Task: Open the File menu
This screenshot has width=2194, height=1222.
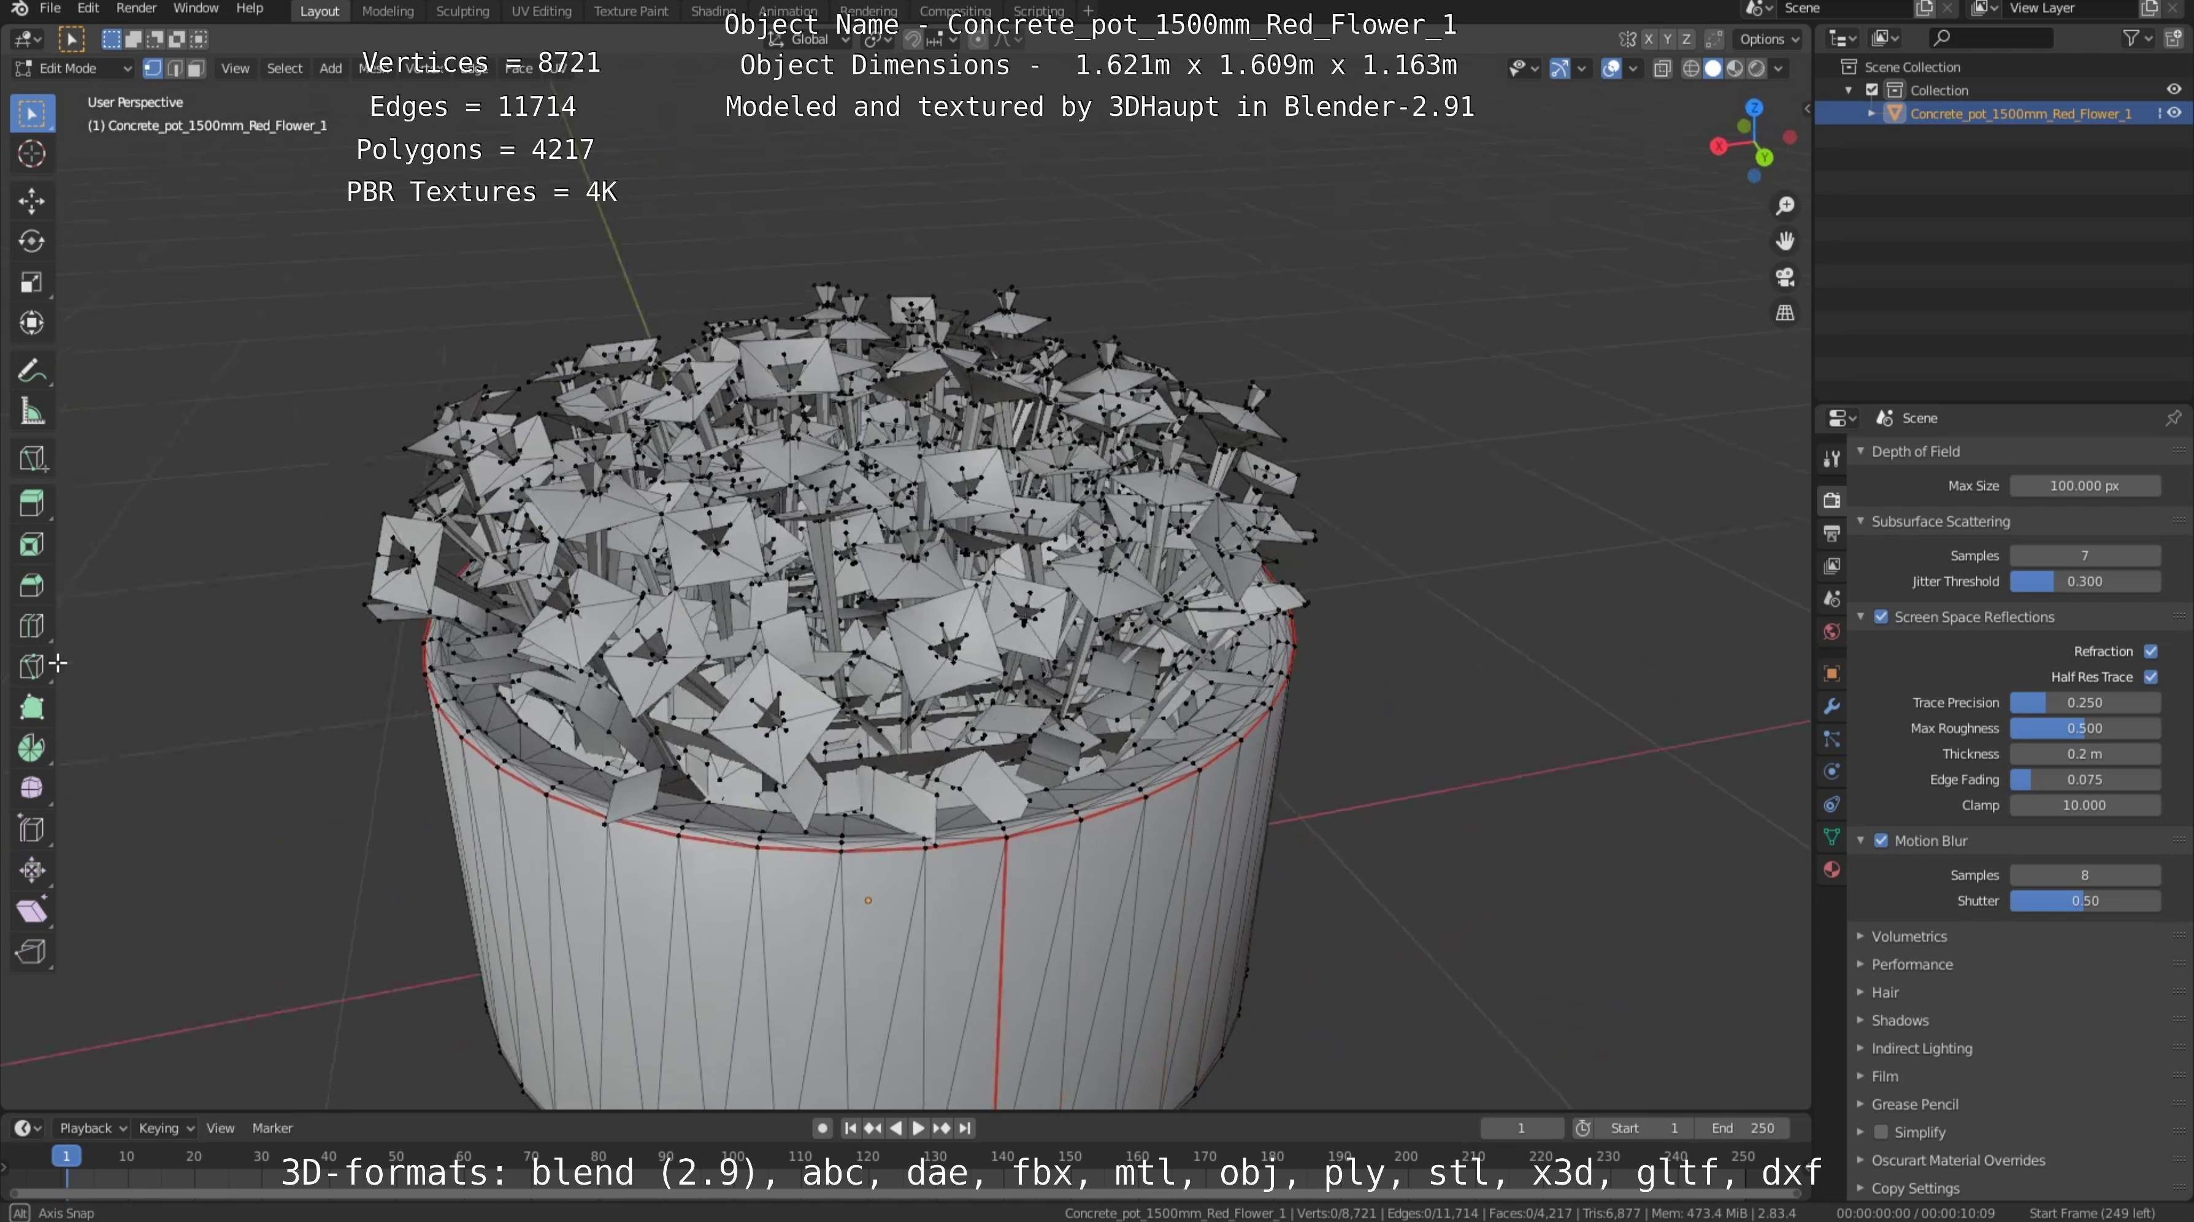Action: click(x=50, y=9)
